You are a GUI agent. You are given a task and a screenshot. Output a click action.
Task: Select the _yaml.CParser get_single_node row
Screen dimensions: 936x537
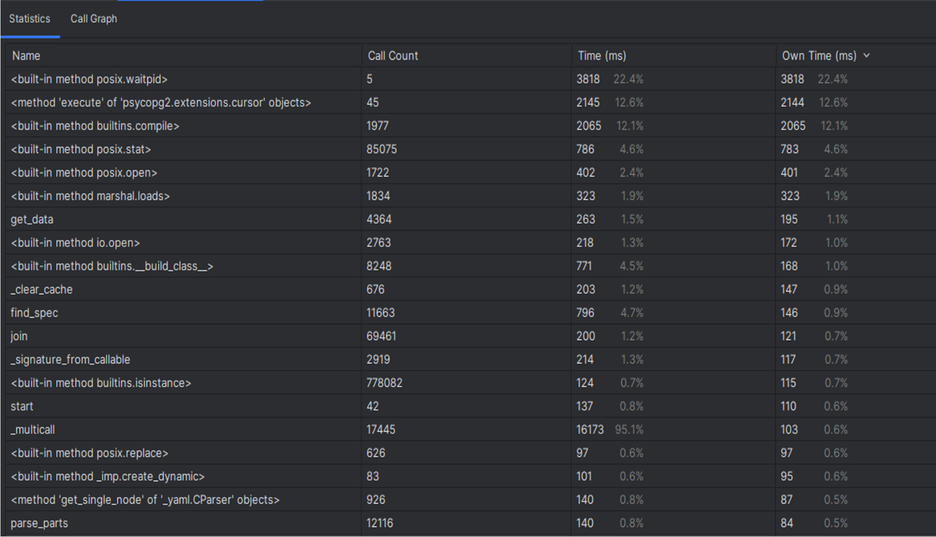point(145,500)
